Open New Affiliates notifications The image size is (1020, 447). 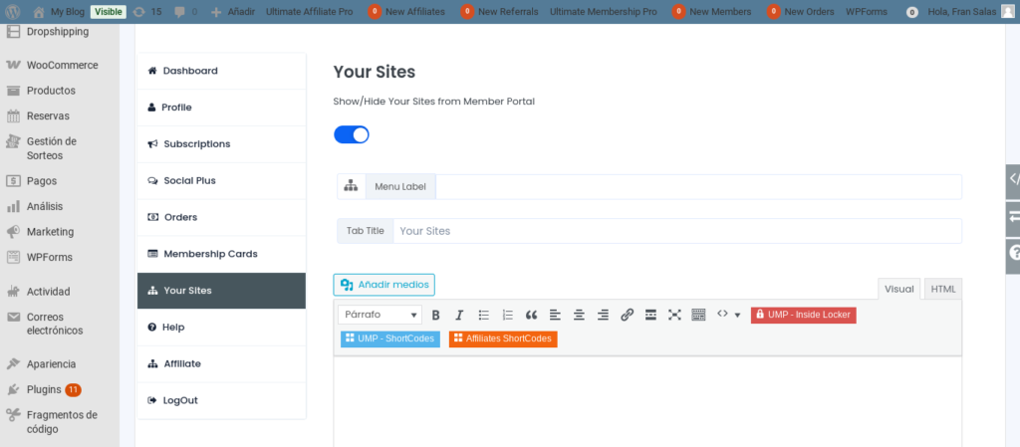pyautogui.click(x=406, y=12)
